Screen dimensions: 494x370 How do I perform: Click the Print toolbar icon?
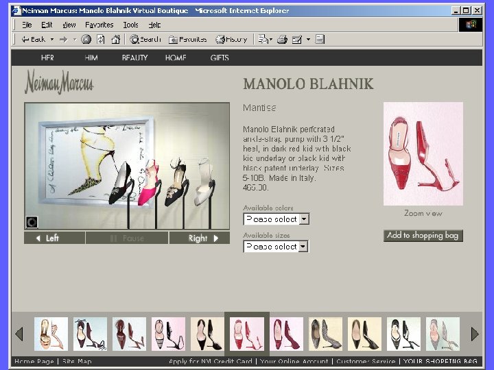pos(282,39)
